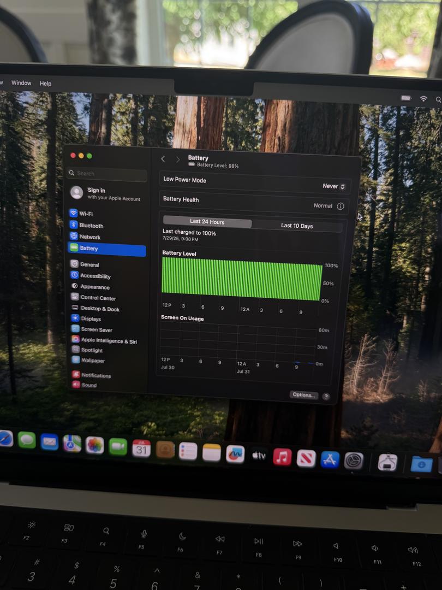The height and width of the screenshot is (590, 442).
Task: Open Messages from the Dock
Action: 27,440
